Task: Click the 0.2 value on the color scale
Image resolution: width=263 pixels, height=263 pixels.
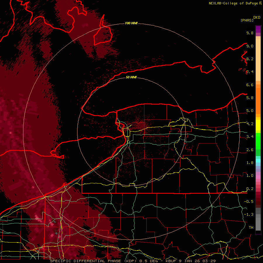Action: [250, 188]
